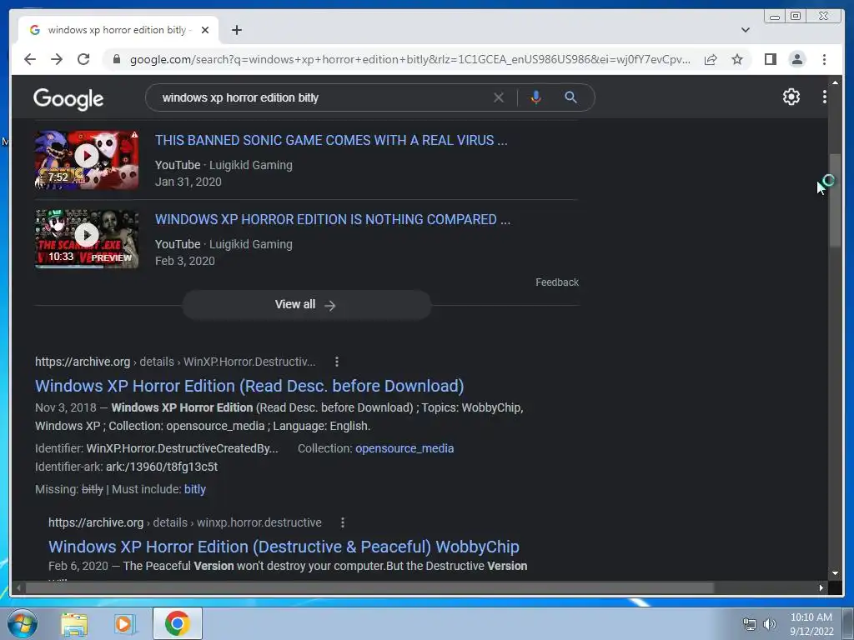
Task: Open a new tab with the plus button
Action: tap(236, 30)
